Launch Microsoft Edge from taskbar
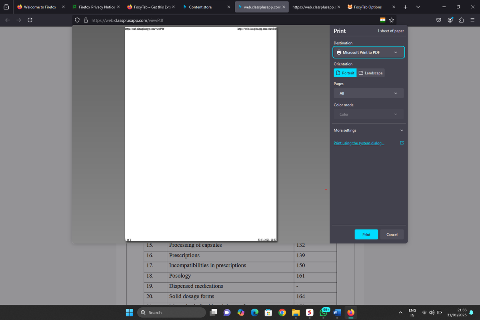The width and height of the screenshot is (480, 320). 255,312
